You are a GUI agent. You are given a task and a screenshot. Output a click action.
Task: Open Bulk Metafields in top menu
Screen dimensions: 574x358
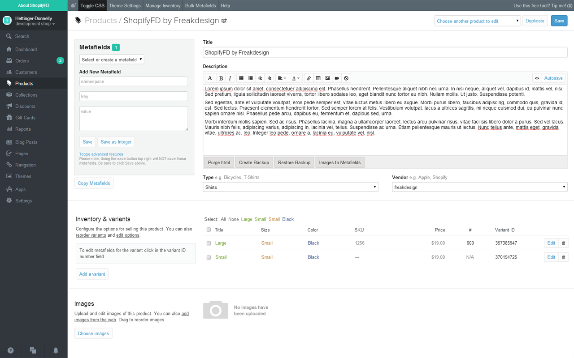(x=200, y=5)
